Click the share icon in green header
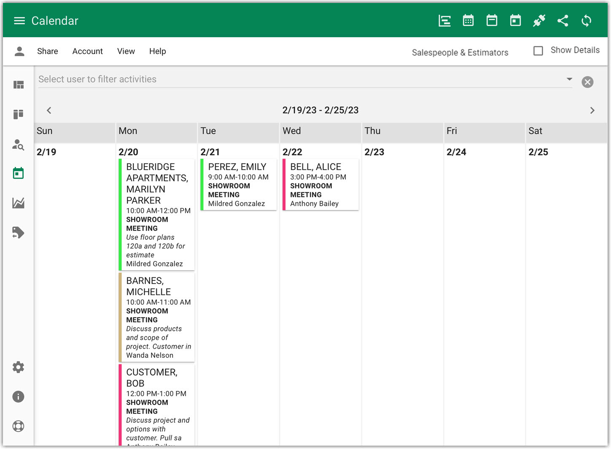Viewport: 611px width, 449px height. [563, 21]
